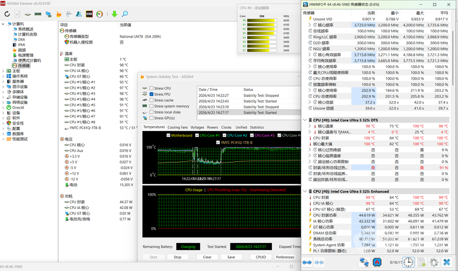Uncheck the Stress FPU checkbox
The image size is (458, 271).
click(x=152, y=94)
